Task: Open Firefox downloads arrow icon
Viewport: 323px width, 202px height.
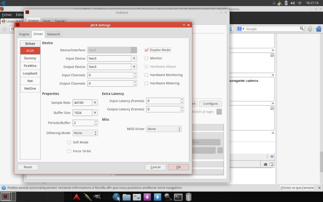Action: (x=310, y=29)
